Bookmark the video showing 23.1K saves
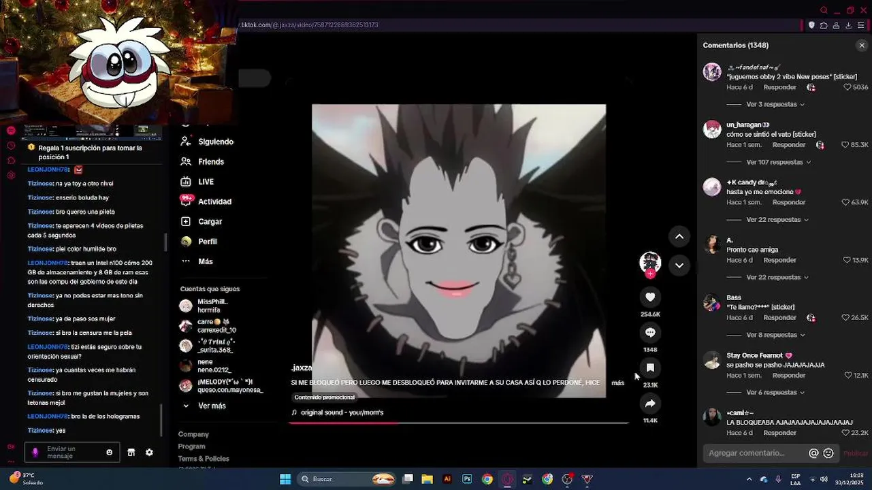The width and height of the screenshot is (872, 490). [650, 368]
